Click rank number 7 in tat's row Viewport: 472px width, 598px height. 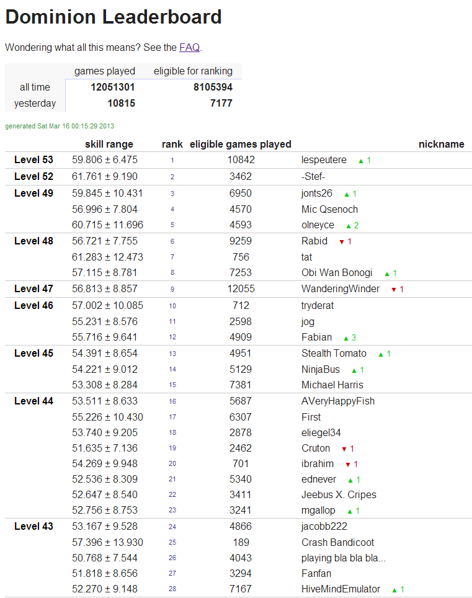[x=172, y=257]
